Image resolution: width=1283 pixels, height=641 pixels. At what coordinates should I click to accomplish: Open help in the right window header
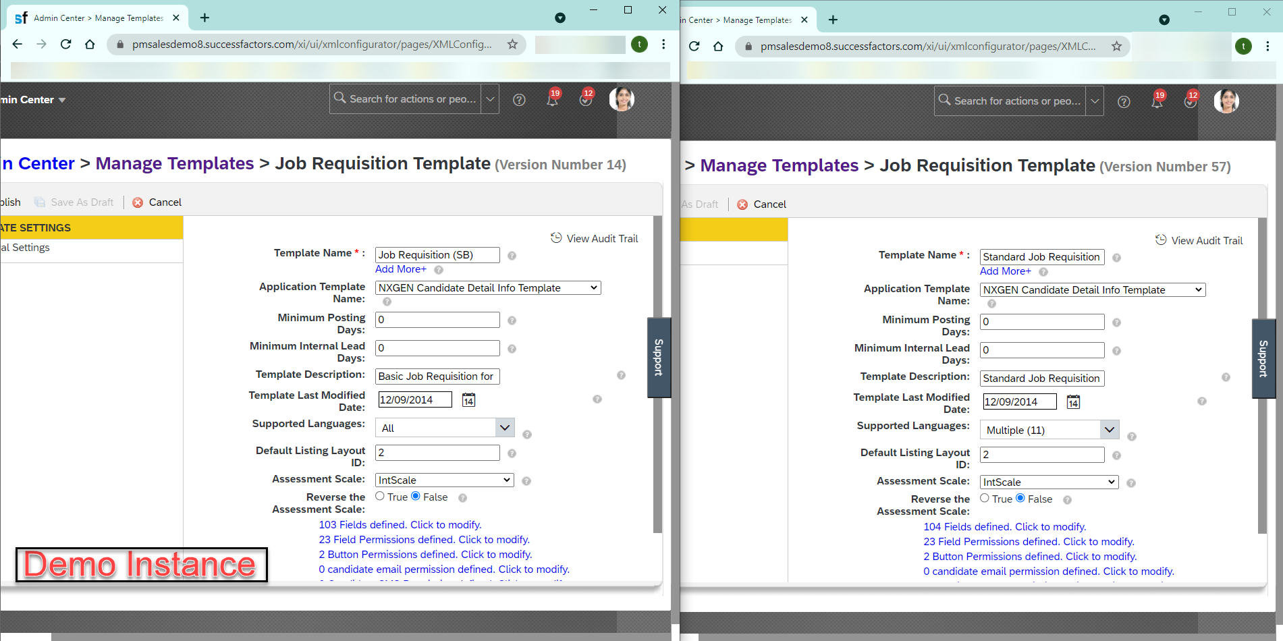pyautogui.click(x=1124, y=102)
